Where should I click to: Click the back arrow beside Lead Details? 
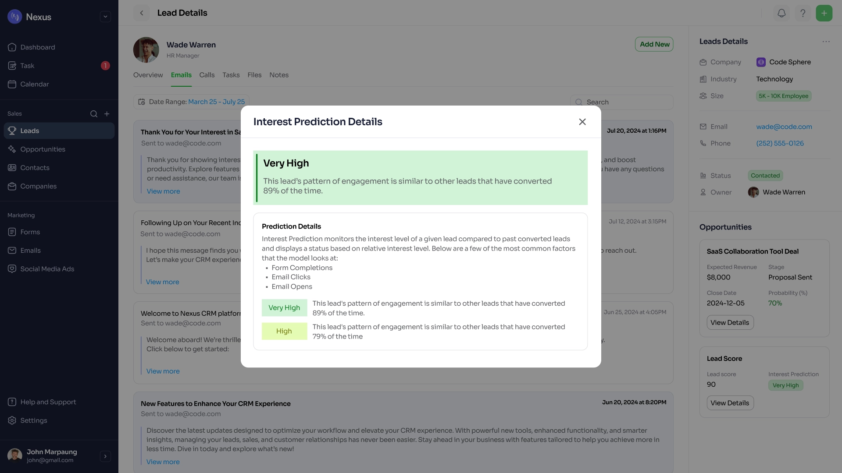pos(141,13)
